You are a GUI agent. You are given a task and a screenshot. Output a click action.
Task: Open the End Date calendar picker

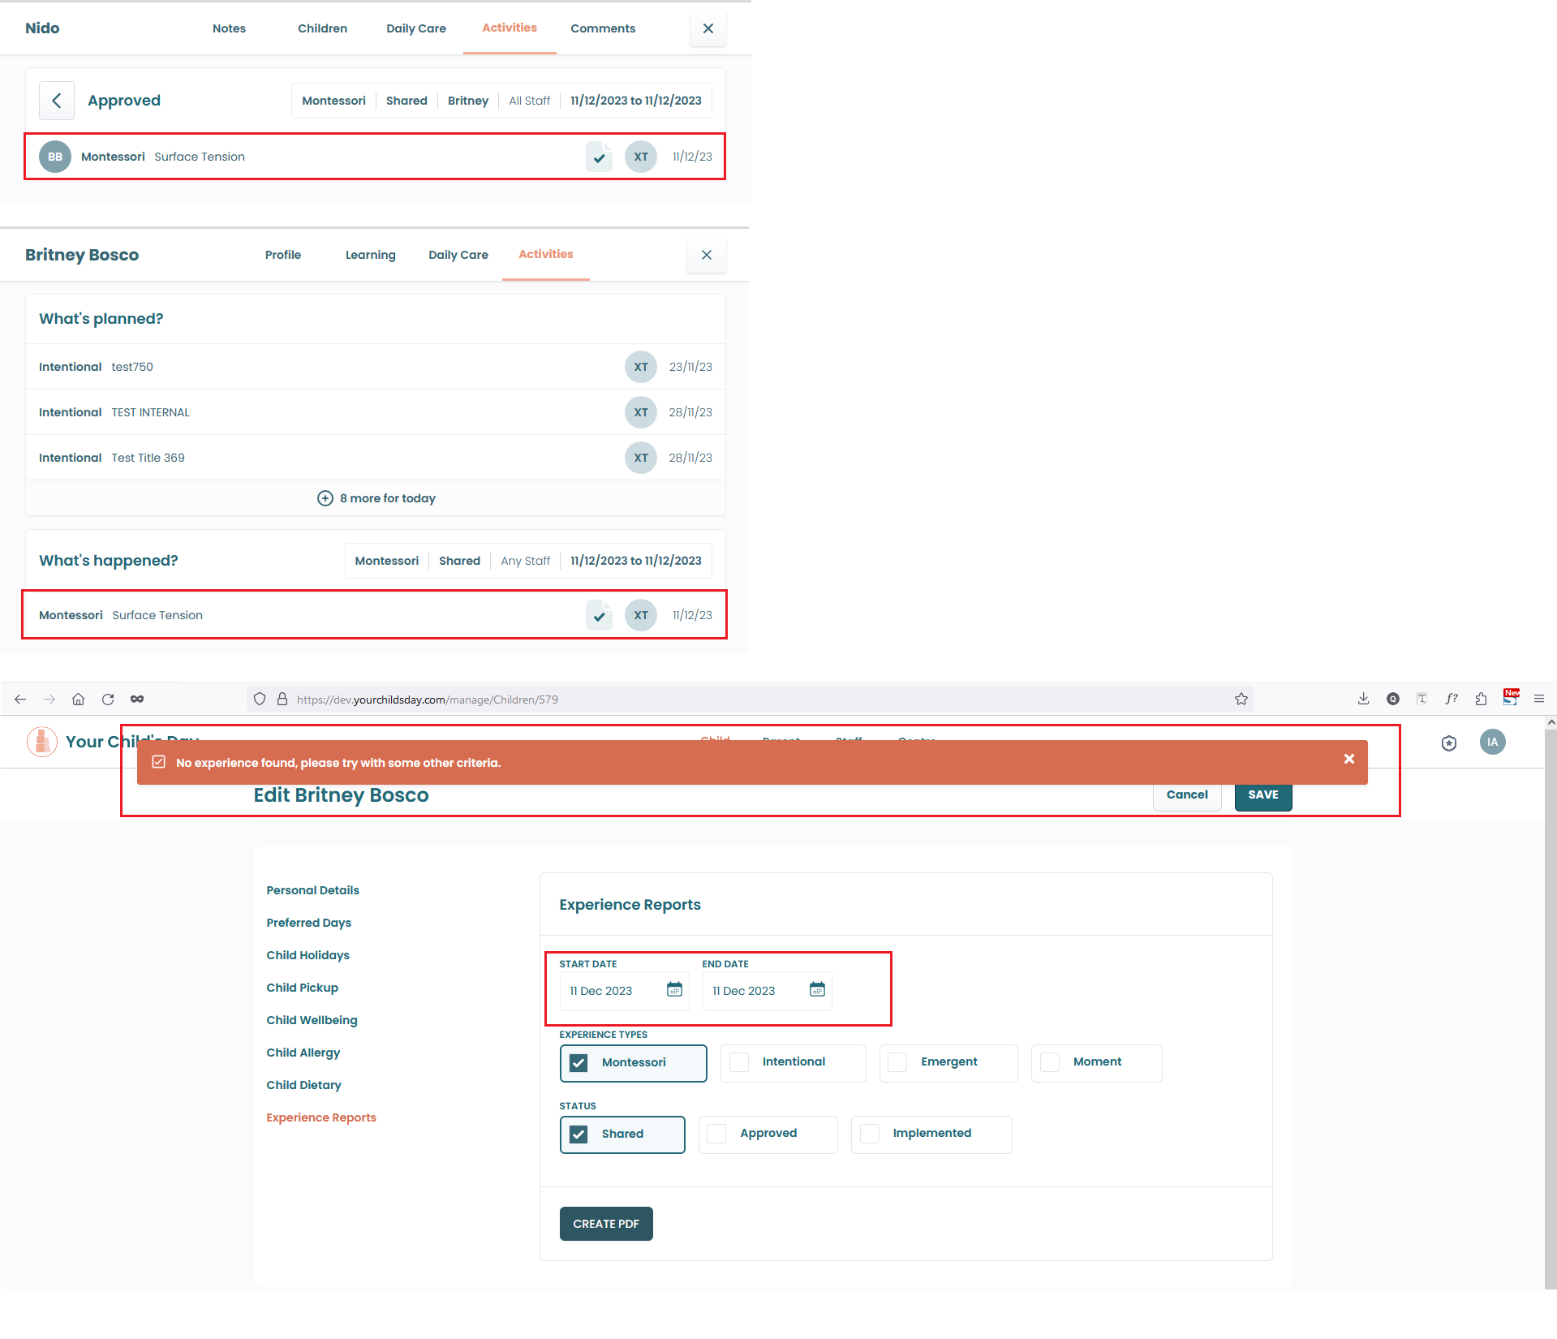(817, 989)
